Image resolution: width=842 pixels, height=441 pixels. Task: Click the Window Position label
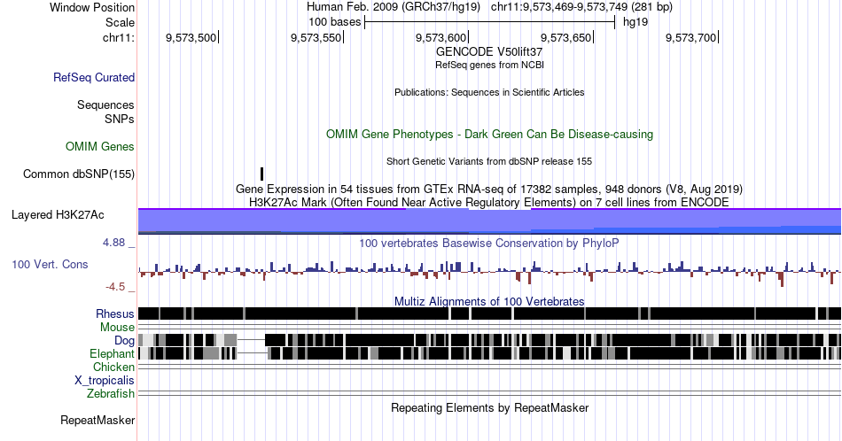(92, 7)
